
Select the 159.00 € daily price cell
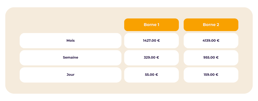pos(211,75)
